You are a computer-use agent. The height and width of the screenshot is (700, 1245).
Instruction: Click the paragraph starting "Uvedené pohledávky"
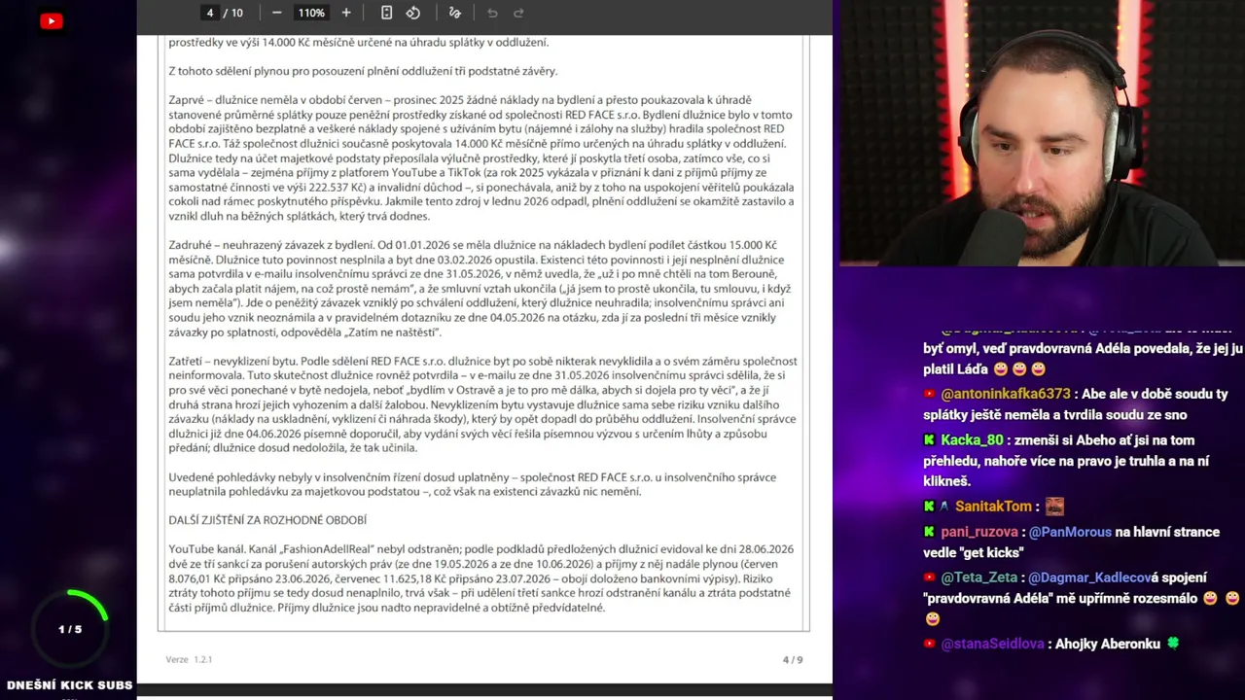coord(473,484)
